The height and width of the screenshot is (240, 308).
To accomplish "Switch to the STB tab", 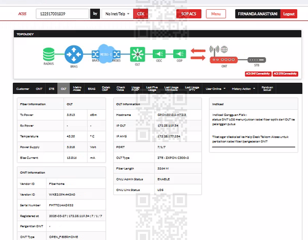I will [x=52, y=89].
